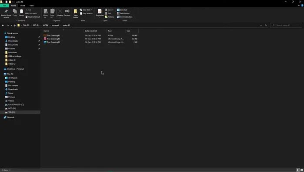The image size is (304, 172).
Task: Click Pin to Quick access ribbon icon
Action: point(6,13)
